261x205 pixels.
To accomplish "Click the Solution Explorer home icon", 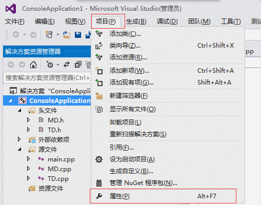I will pyautogui.click(x=33, y=65).
